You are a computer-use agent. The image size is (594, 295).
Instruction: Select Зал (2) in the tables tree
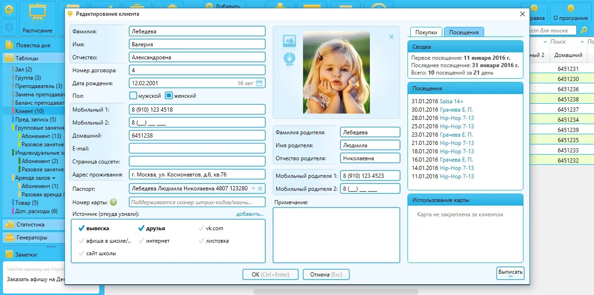coord(24,69)
